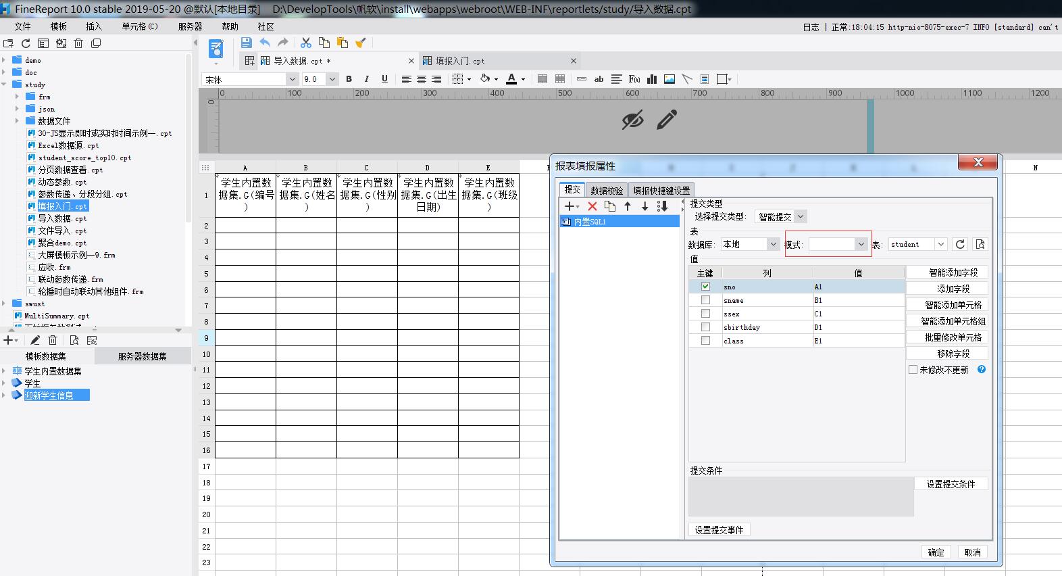Open the 选择提交类型 dropdown showing 智能提交
The image size is (1062, 576).
(x=800, y=217)
